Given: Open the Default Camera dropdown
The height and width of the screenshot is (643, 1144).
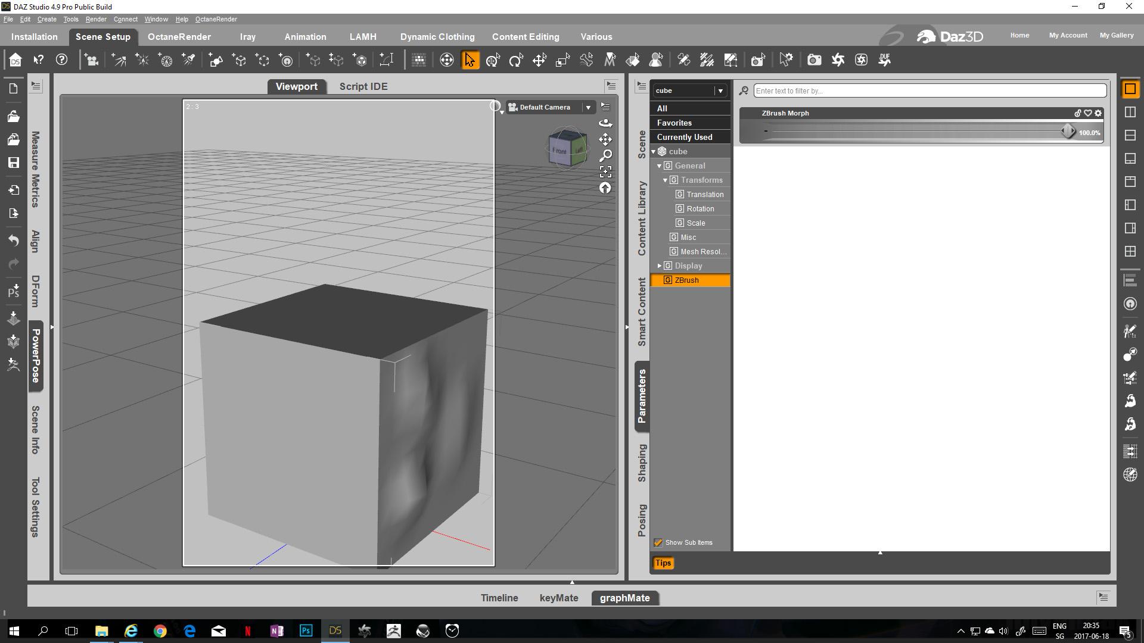Looking at the screenshot, I should tap(588, 107).
